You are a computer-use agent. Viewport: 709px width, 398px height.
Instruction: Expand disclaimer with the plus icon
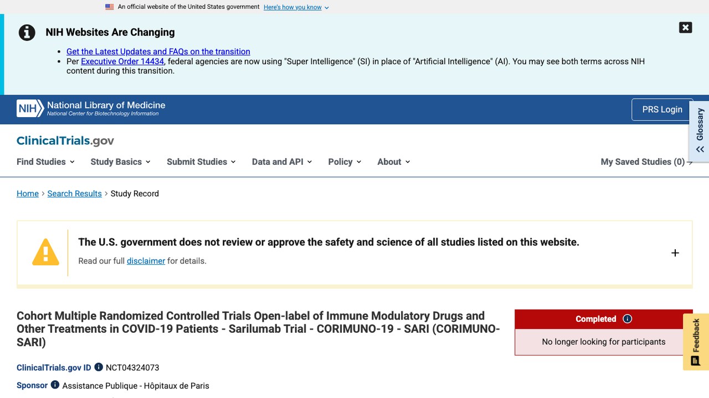coord(675,253)
